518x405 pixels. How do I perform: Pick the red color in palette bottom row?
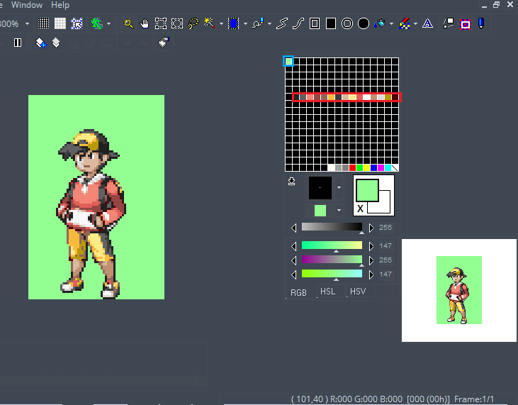pyautogui.click(x=353, y=168)
